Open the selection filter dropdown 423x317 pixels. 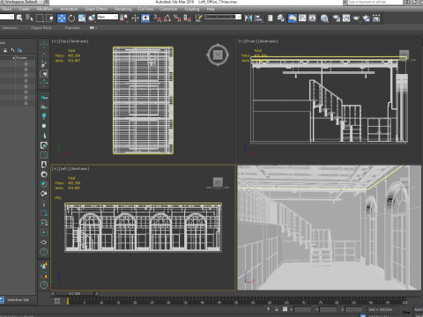click(x=6, y=17)
